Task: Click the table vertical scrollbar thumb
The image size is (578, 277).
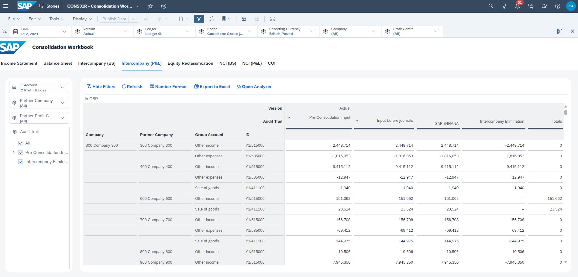Action: [566, 112]
